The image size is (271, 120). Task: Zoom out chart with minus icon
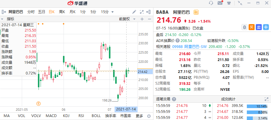[150, 19]
